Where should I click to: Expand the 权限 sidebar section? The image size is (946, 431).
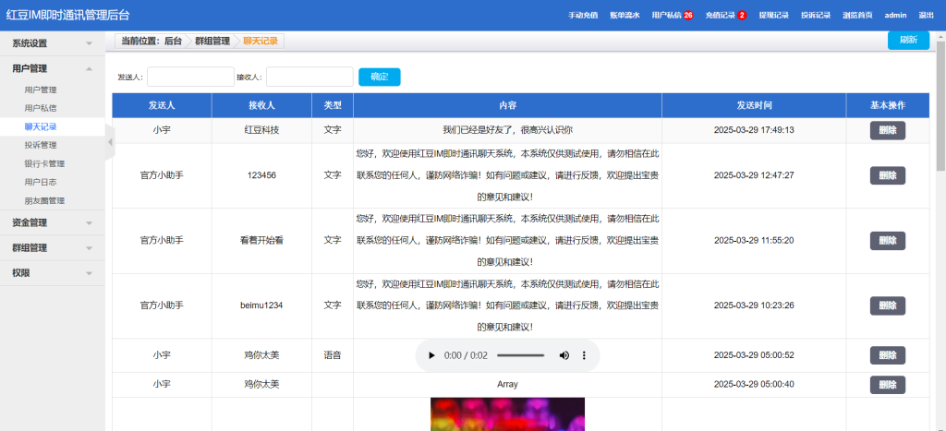pos(52,273)
